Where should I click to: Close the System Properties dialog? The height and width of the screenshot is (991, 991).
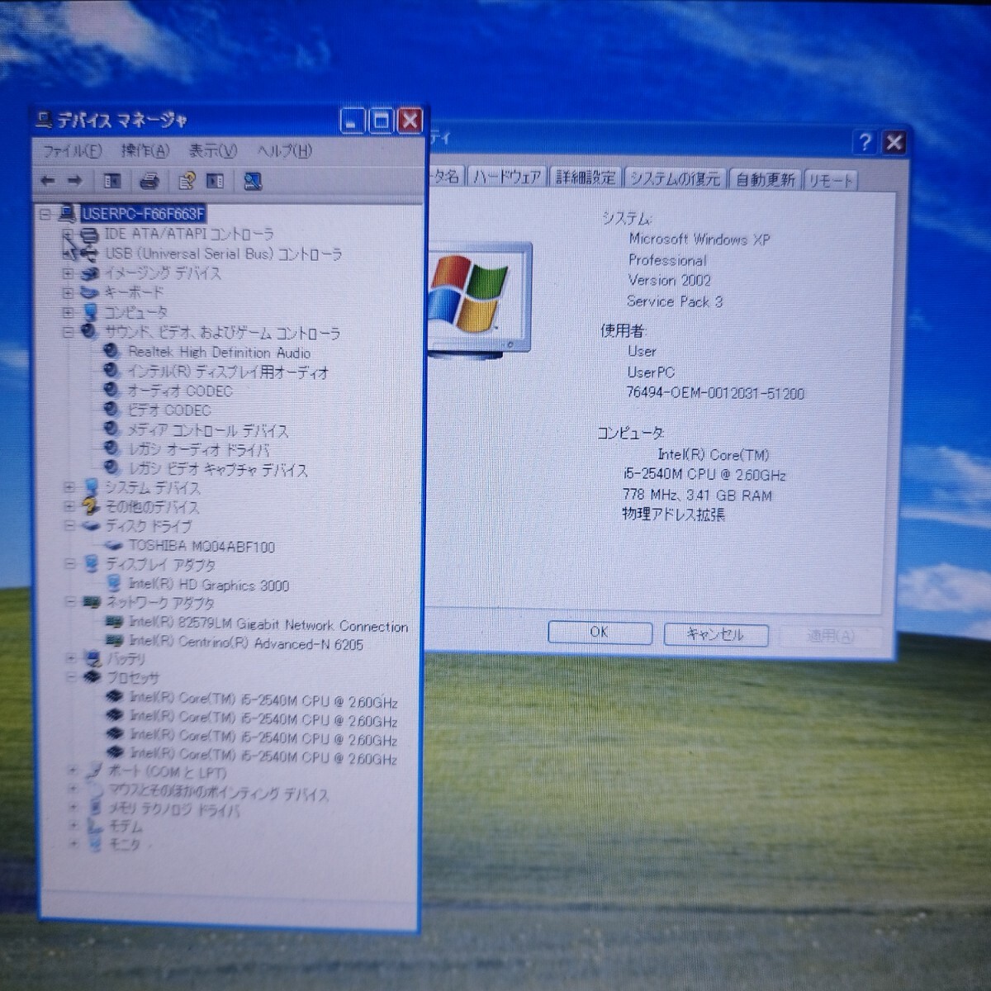coord(894,143)
